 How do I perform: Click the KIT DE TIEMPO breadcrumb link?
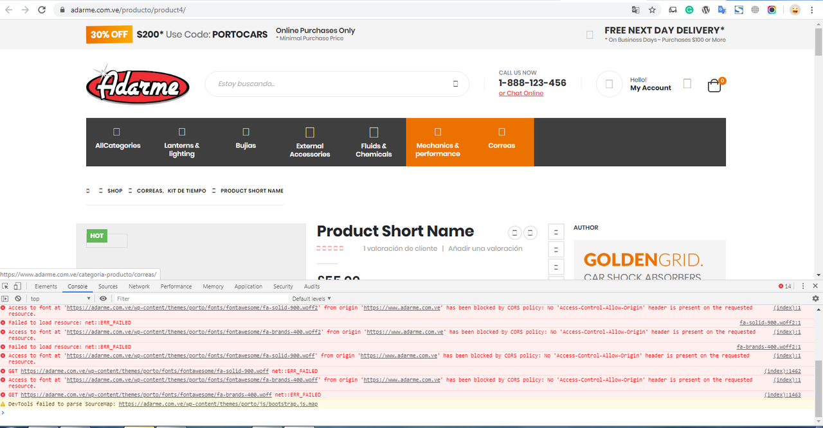187,191
